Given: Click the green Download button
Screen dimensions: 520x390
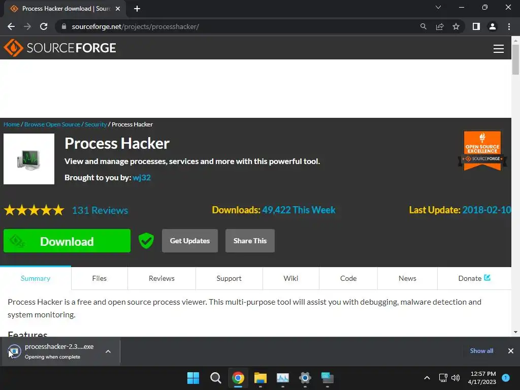Looking at the screenshot, I should pos(67,241).
